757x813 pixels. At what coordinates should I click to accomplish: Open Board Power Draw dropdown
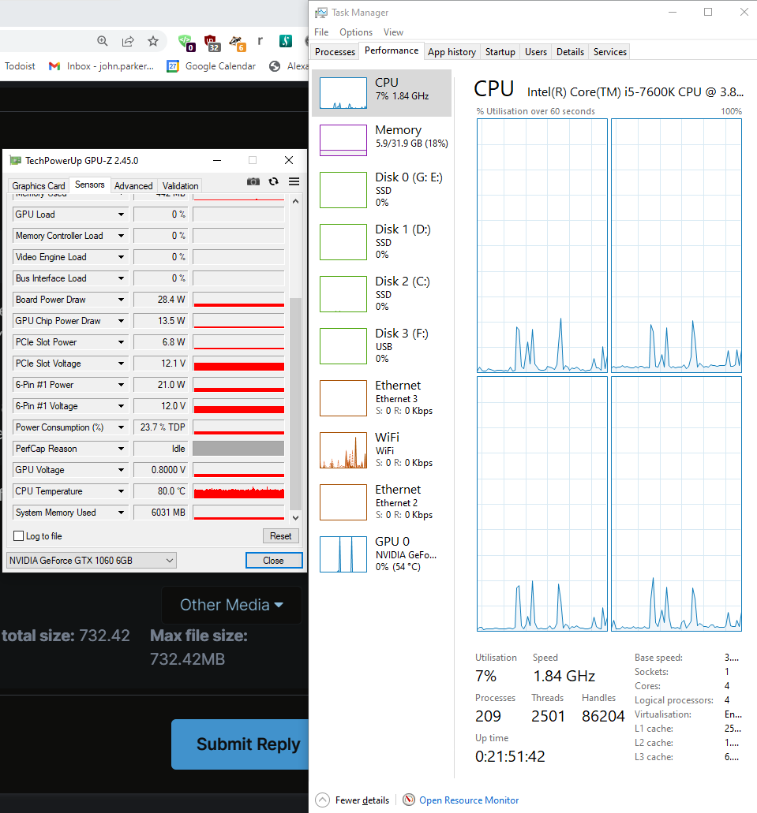(x=121, y=299)
